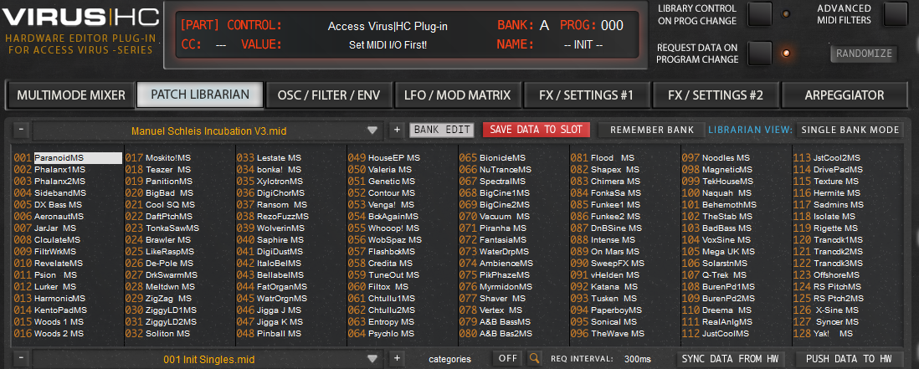The width and height of the screenshot is (919, 369).
Task: Click the PROG value 000 in display
Action: pyautogui.click(x=612, y=25)
